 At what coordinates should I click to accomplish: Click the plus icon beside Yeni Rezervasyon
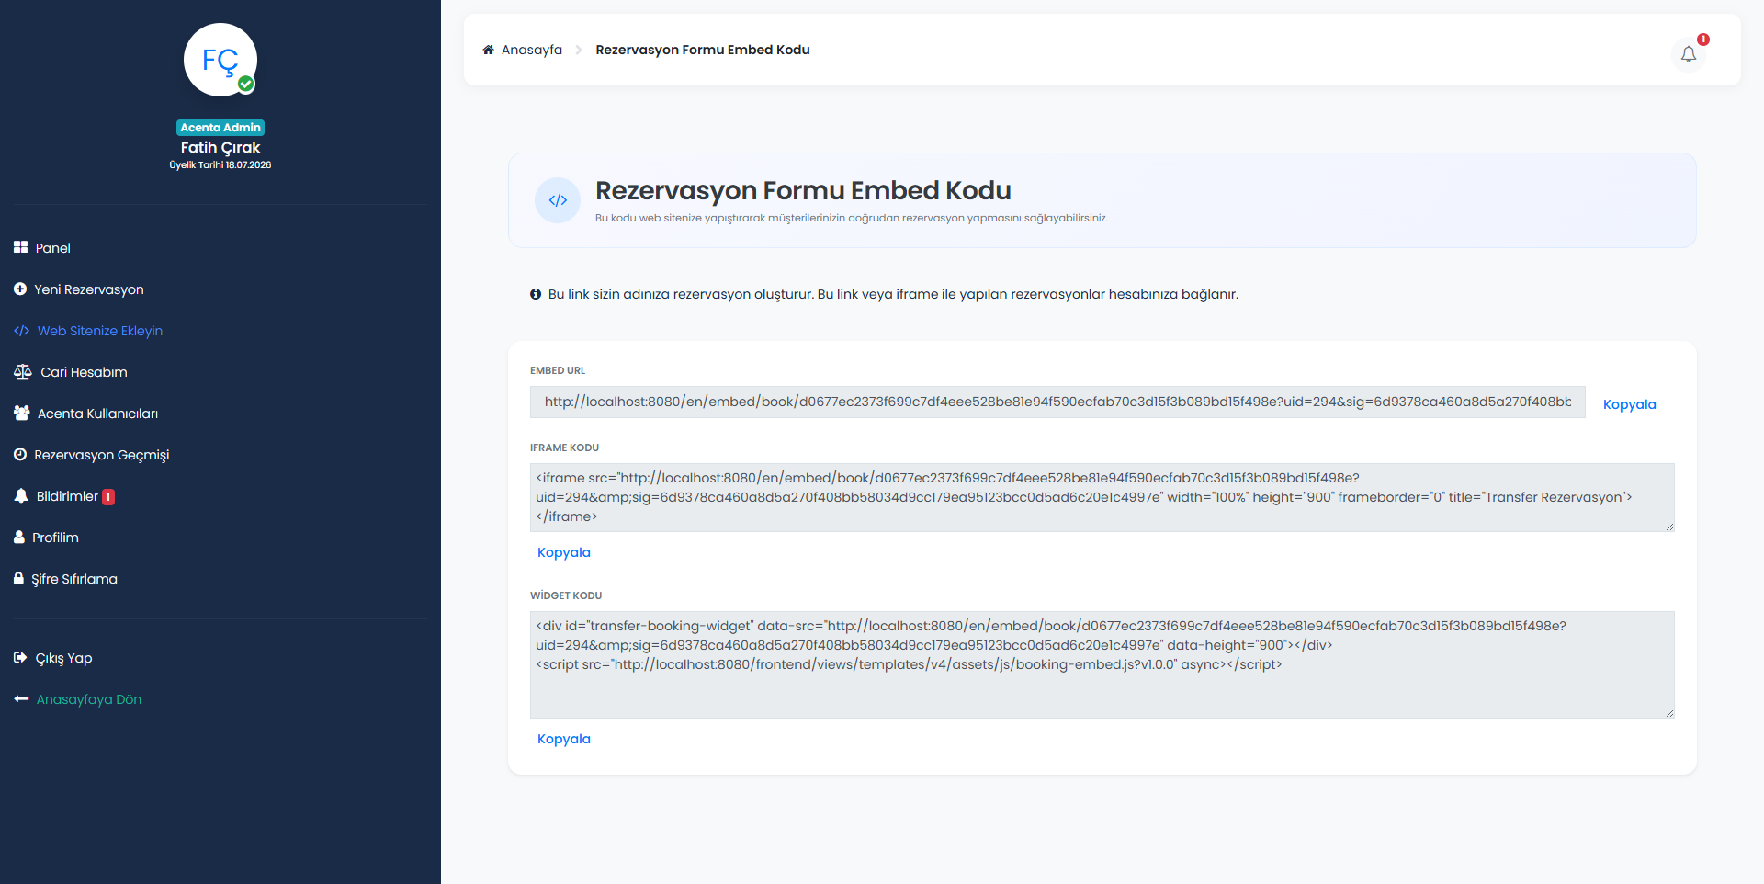tap(20, 289)
